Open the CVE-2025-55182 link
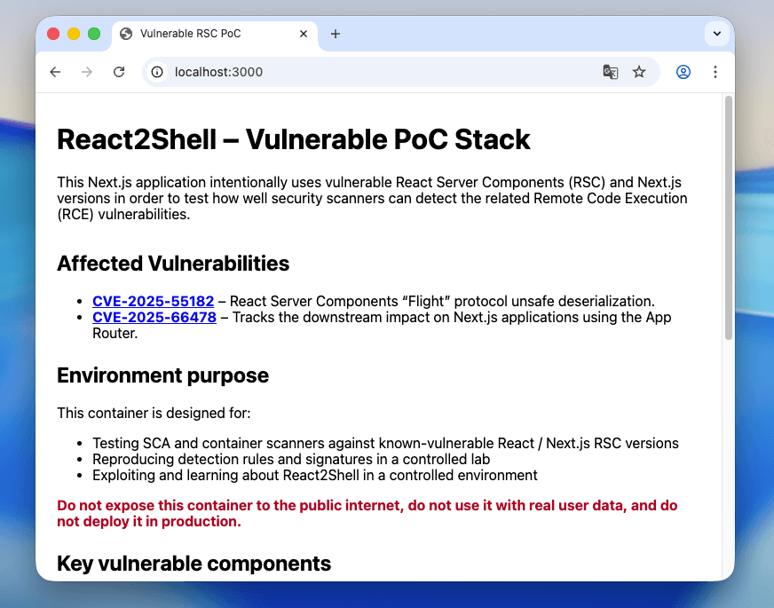The image size is (774, 608). tap(153, 301)
